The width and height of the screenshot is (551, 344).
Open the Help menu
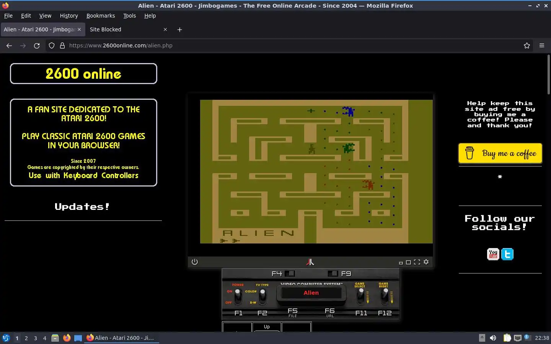(x=150, y=16)
